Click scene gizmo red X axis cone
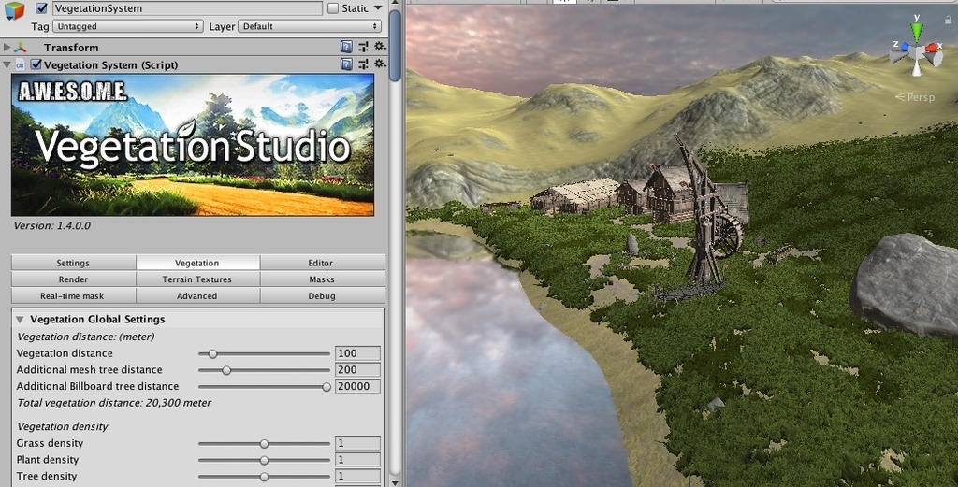Screen dimensions: 958x487 click(x=932, y=48)
